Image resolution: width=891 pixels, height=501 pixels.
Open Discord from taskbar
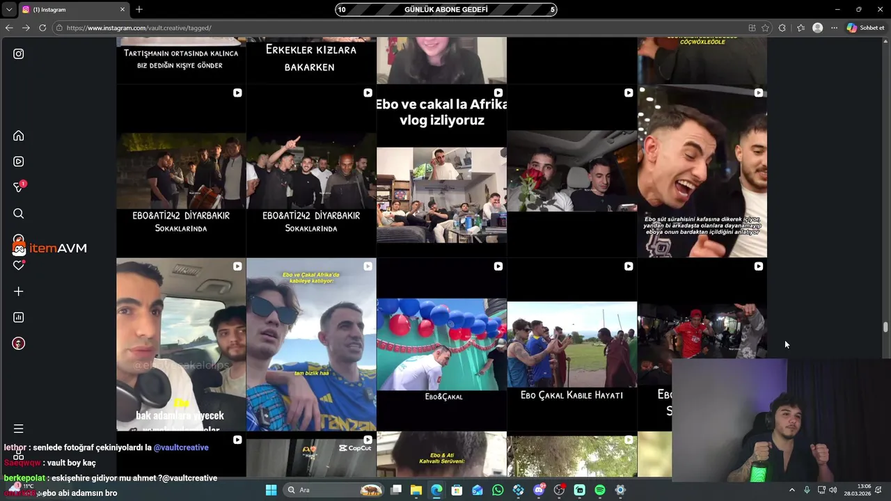point(539,490)
